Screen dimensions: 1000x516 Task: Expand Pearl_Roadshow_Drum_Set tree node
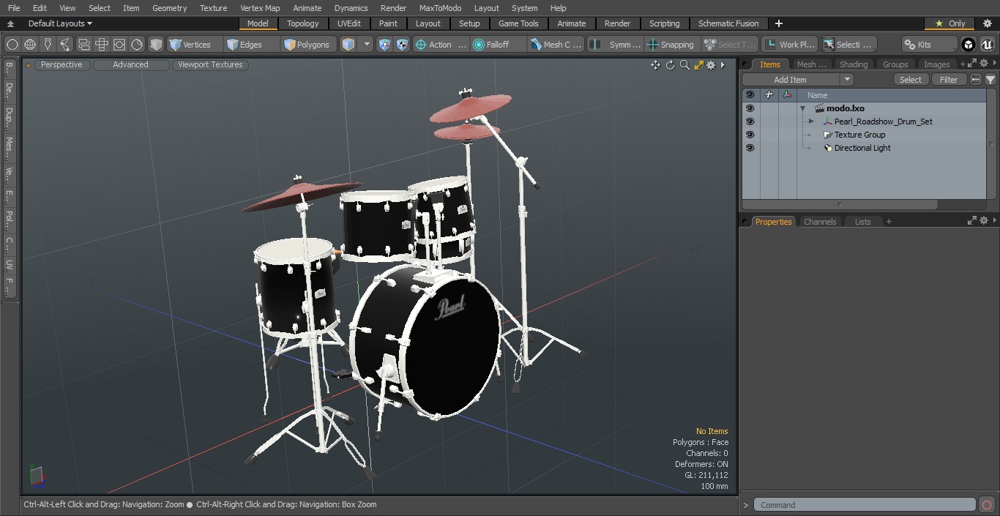coord(811,121)
